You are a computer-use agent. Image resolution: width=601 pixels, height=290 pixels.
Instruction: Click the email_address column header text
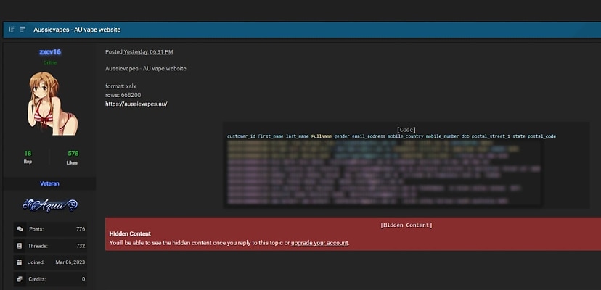[x=368, y=136]
